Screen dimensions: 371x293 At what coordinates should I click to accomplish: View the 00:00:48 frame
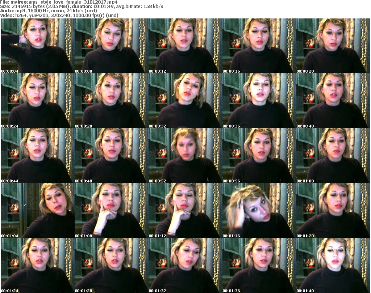(111, 156)
